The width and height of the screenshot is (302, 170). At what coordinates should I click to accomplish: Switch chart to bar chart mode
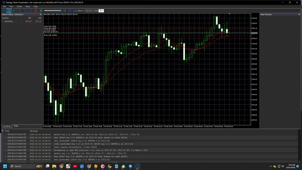(4, 11)
